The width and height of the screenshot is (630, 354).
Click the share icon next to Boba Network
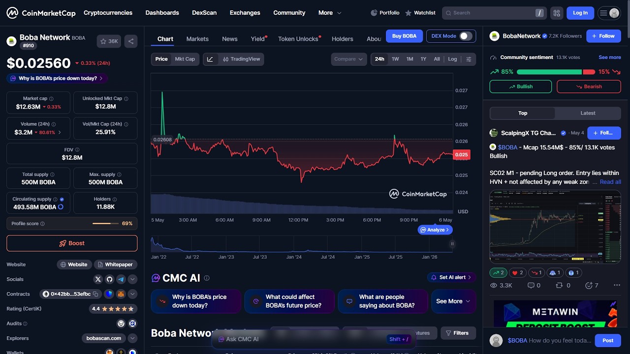click(x=131, y=41)
